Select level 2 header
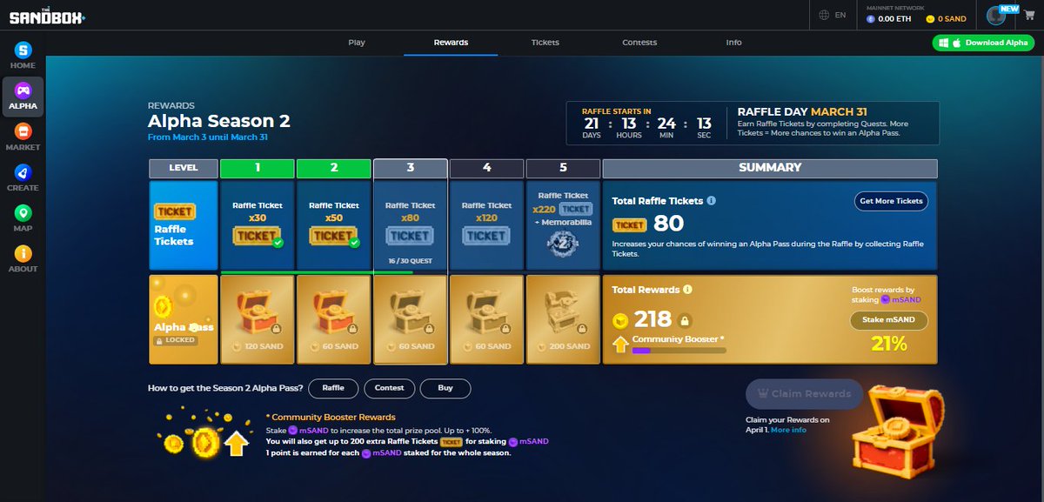Viewport: 1044px width, 502px height. [333, 168]
